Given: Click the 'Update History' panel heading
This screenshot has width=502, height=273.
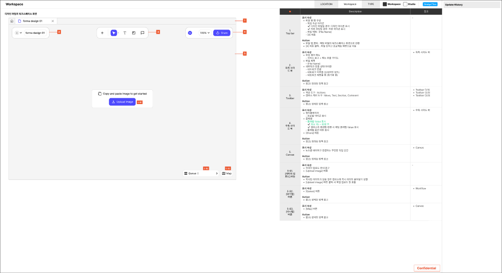Looking at the screenshot, I should [453, 5].
